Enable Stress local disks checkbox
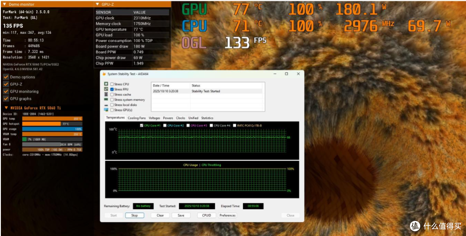The image size is (466, 236). (x=112, y=105)
